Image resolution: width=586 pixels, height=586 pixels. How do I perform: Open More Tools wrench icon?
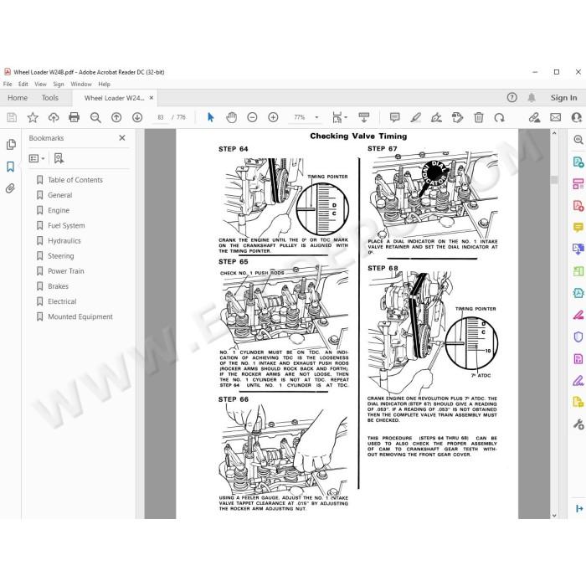[x=578, y=424]
